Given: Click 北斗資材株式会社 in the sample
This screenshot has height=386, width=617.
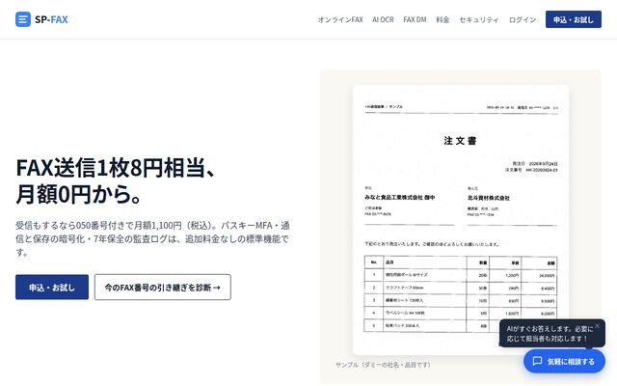Looking at the screenshot, I should pyautogui.click(x=489, y=198).
